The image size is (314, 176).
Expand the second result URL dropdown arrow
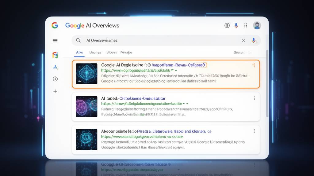[187, 104]
